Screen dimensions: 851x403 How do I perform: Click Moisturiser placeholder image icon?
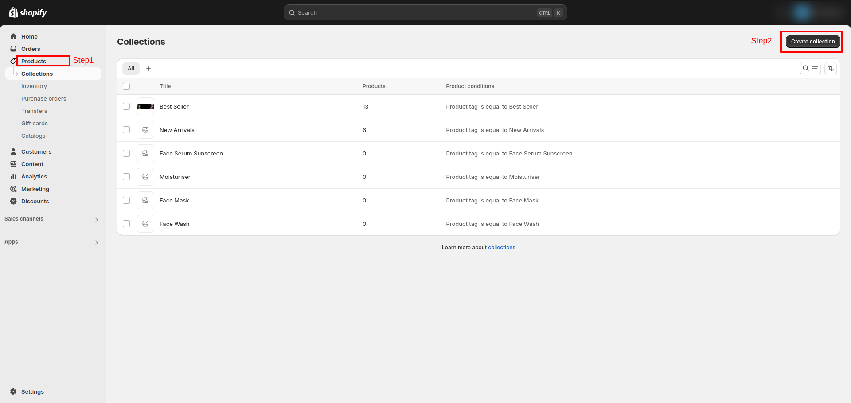[145, 177]
